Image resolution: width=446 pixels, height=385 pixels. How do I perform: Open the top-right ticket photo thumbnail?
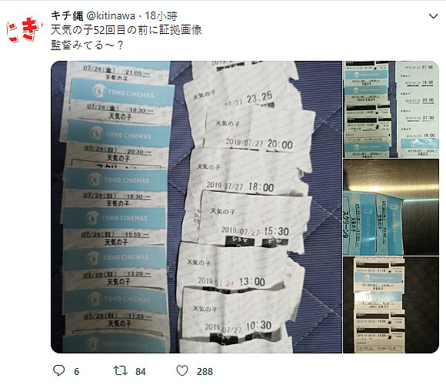391,109
